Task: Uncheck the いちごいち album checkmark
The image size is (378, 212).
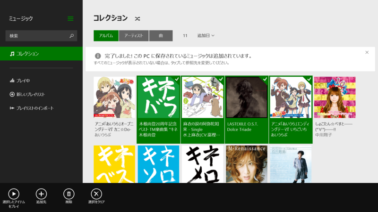Action: tap(309, 79)
